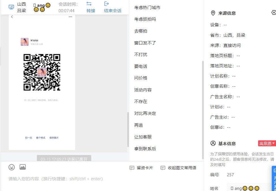Click the image upload icon
This screenshot has width=276, height=191.
click(23, 167)
